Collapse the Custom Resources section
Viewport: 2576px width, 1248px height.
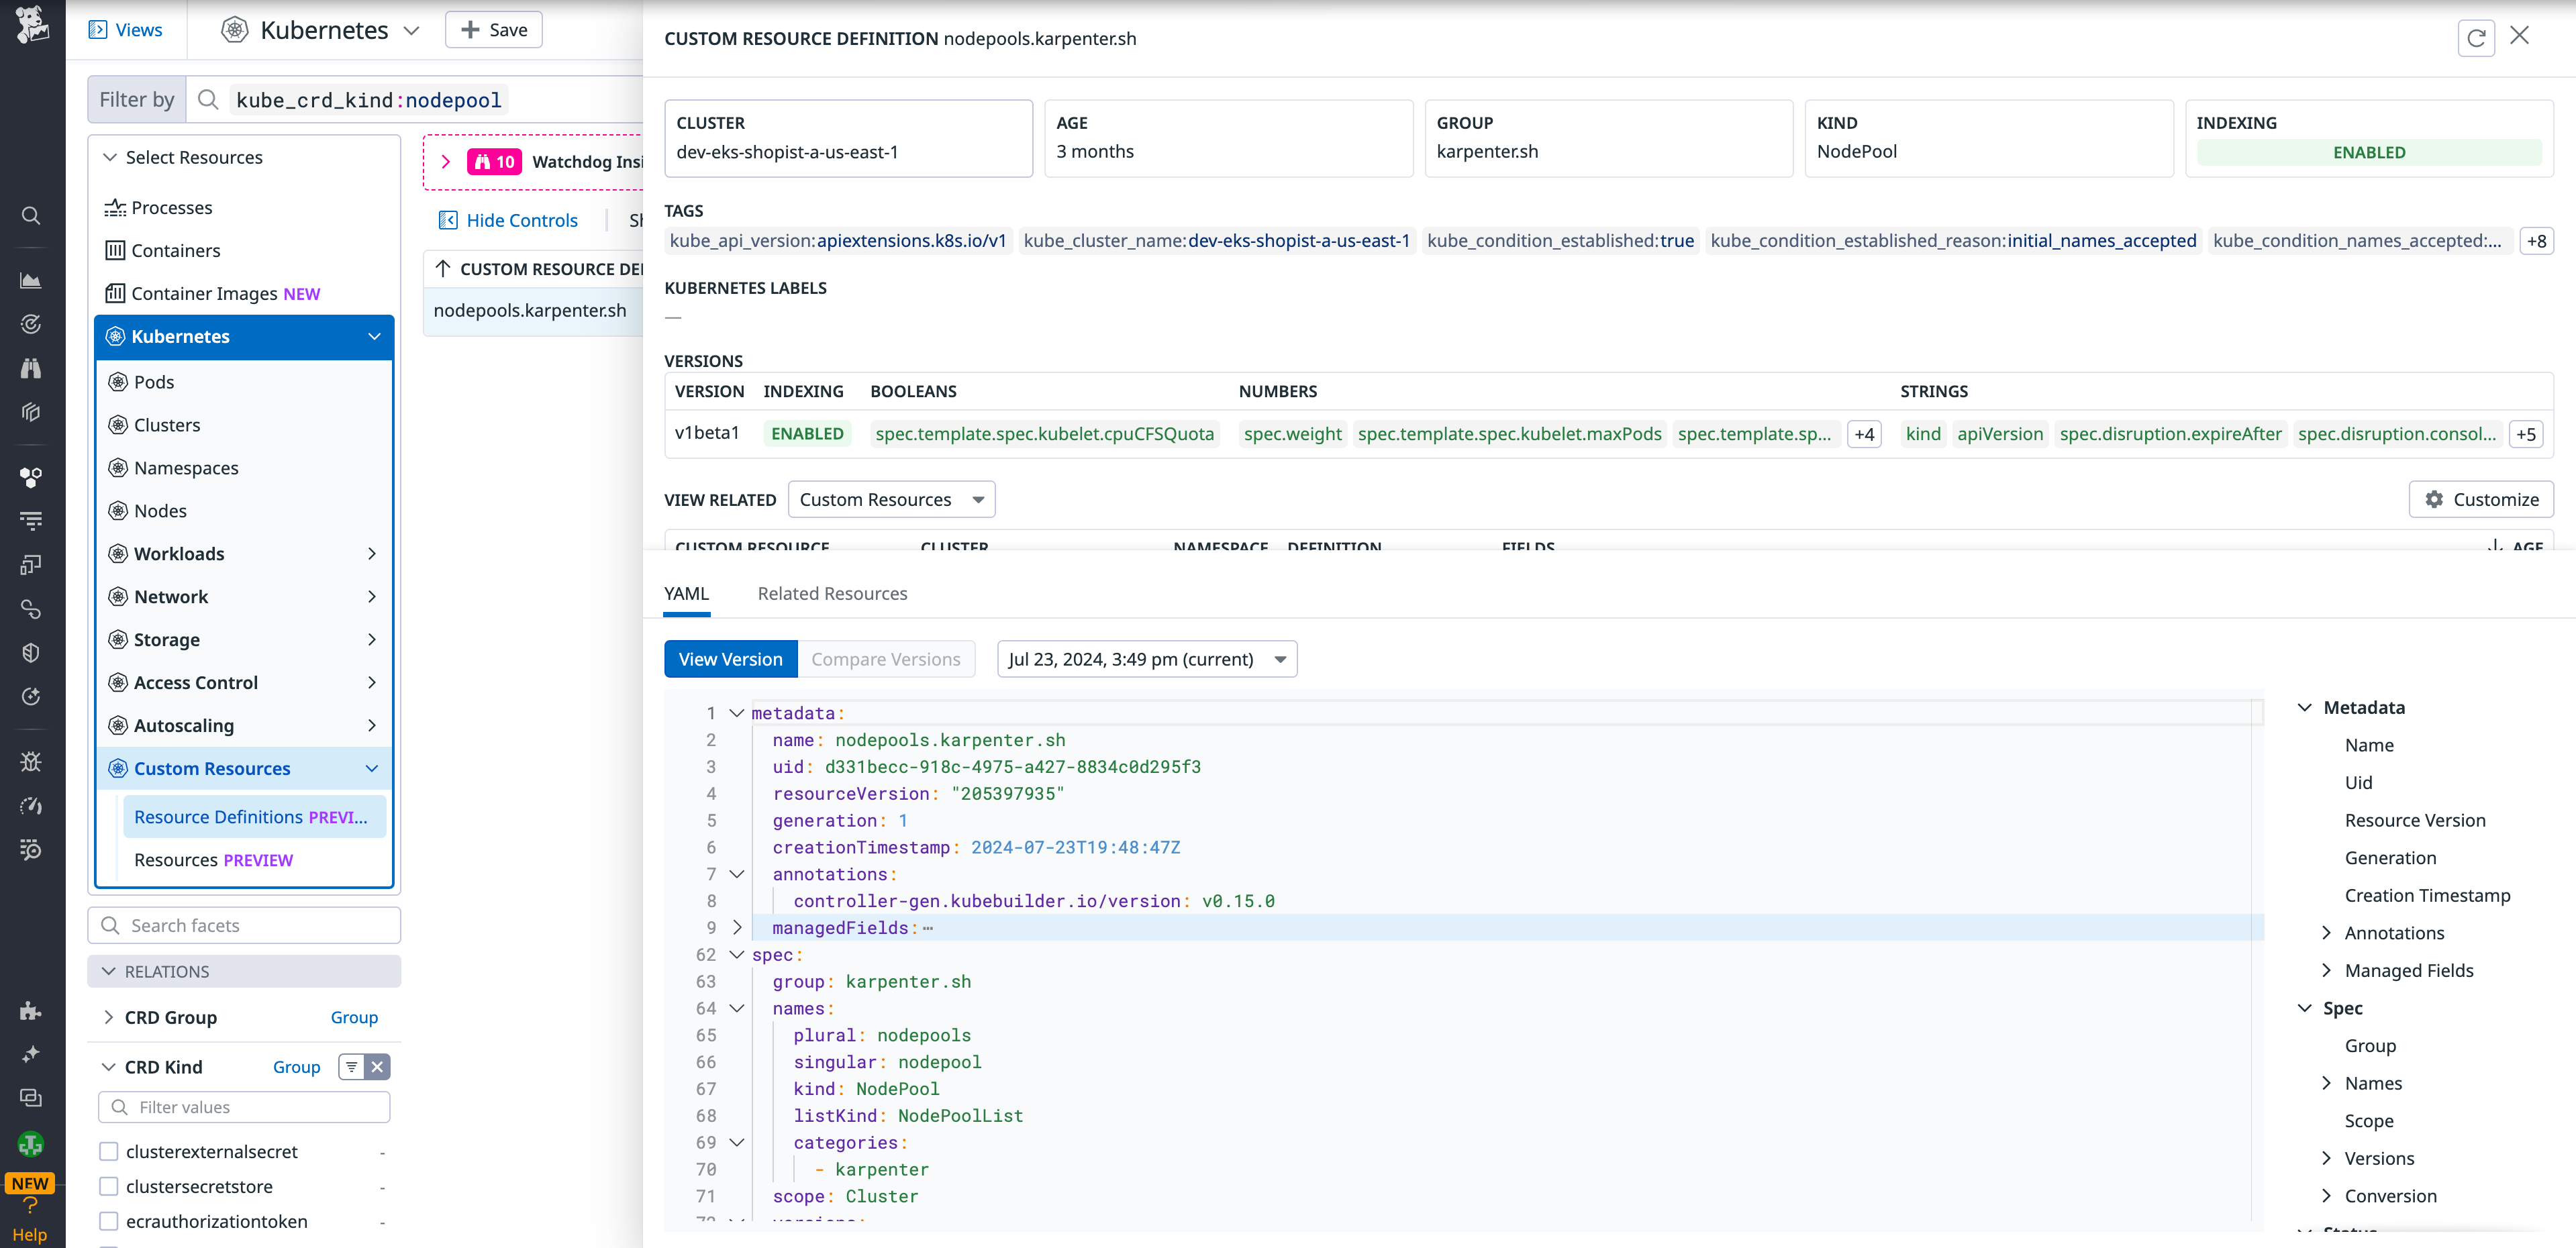pos(373,768)
